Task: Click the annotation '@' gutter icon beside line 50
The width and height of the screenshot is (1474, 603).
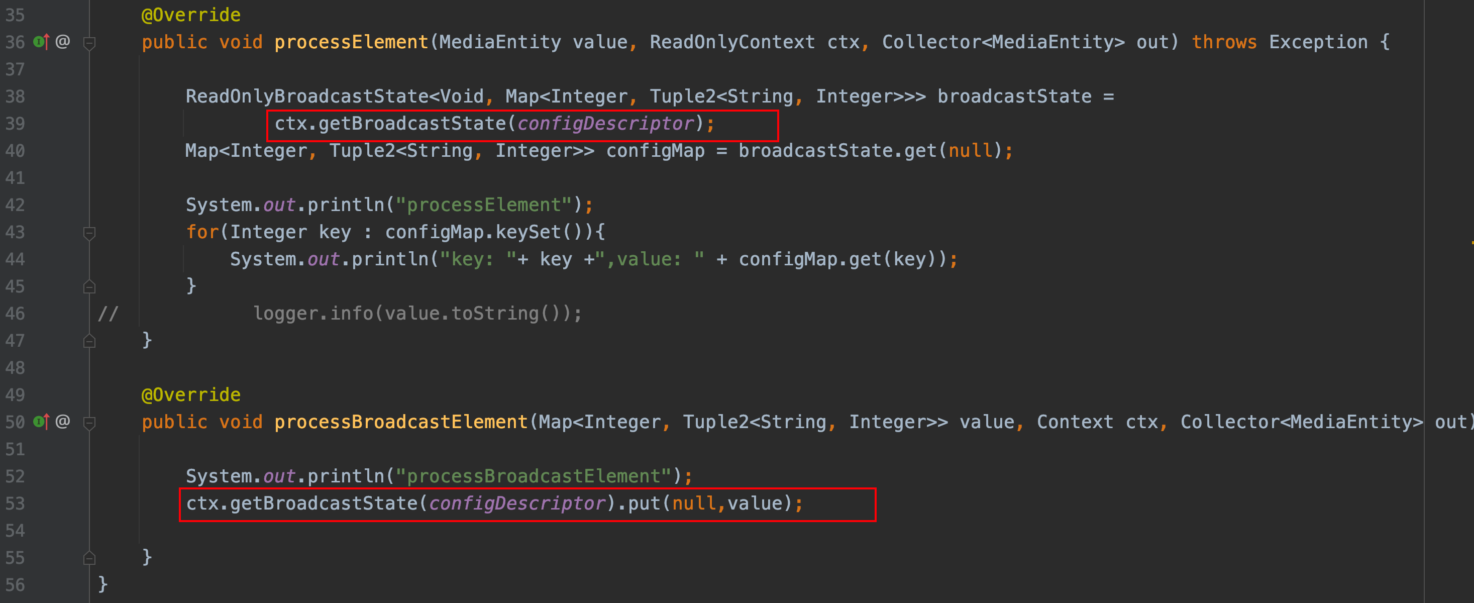Action: [x=63, y=422]
